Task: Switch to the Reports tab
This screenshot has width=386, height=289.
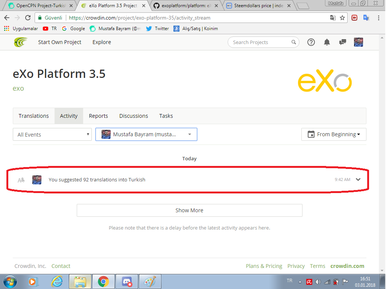Action: (99, 116)
